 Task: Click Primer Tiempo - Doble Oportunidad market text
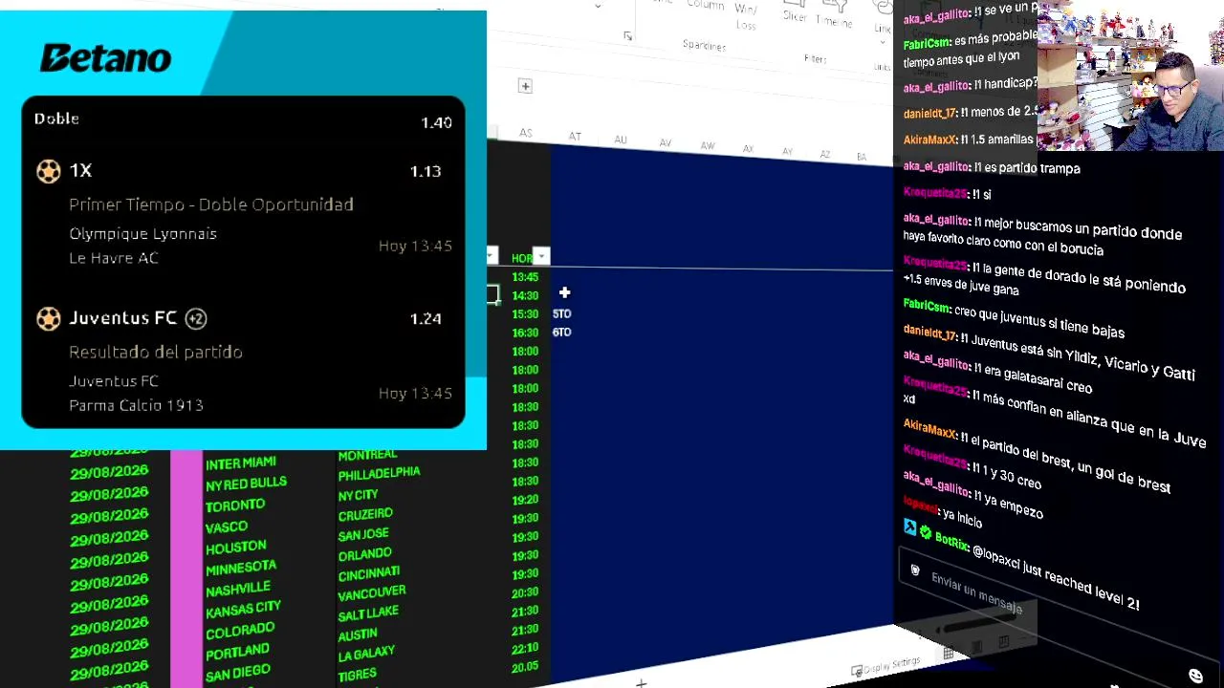coord(211,204)
